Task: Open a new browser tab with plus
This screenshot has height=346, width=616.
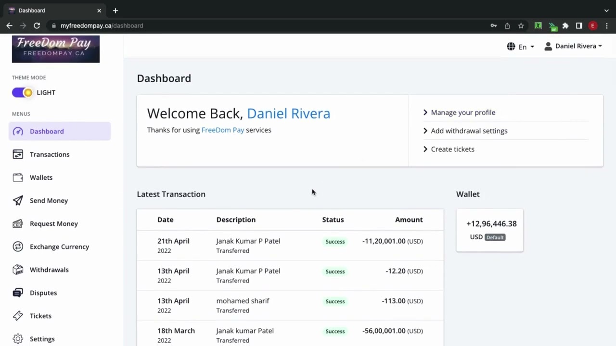Action: tap(115, 10)
